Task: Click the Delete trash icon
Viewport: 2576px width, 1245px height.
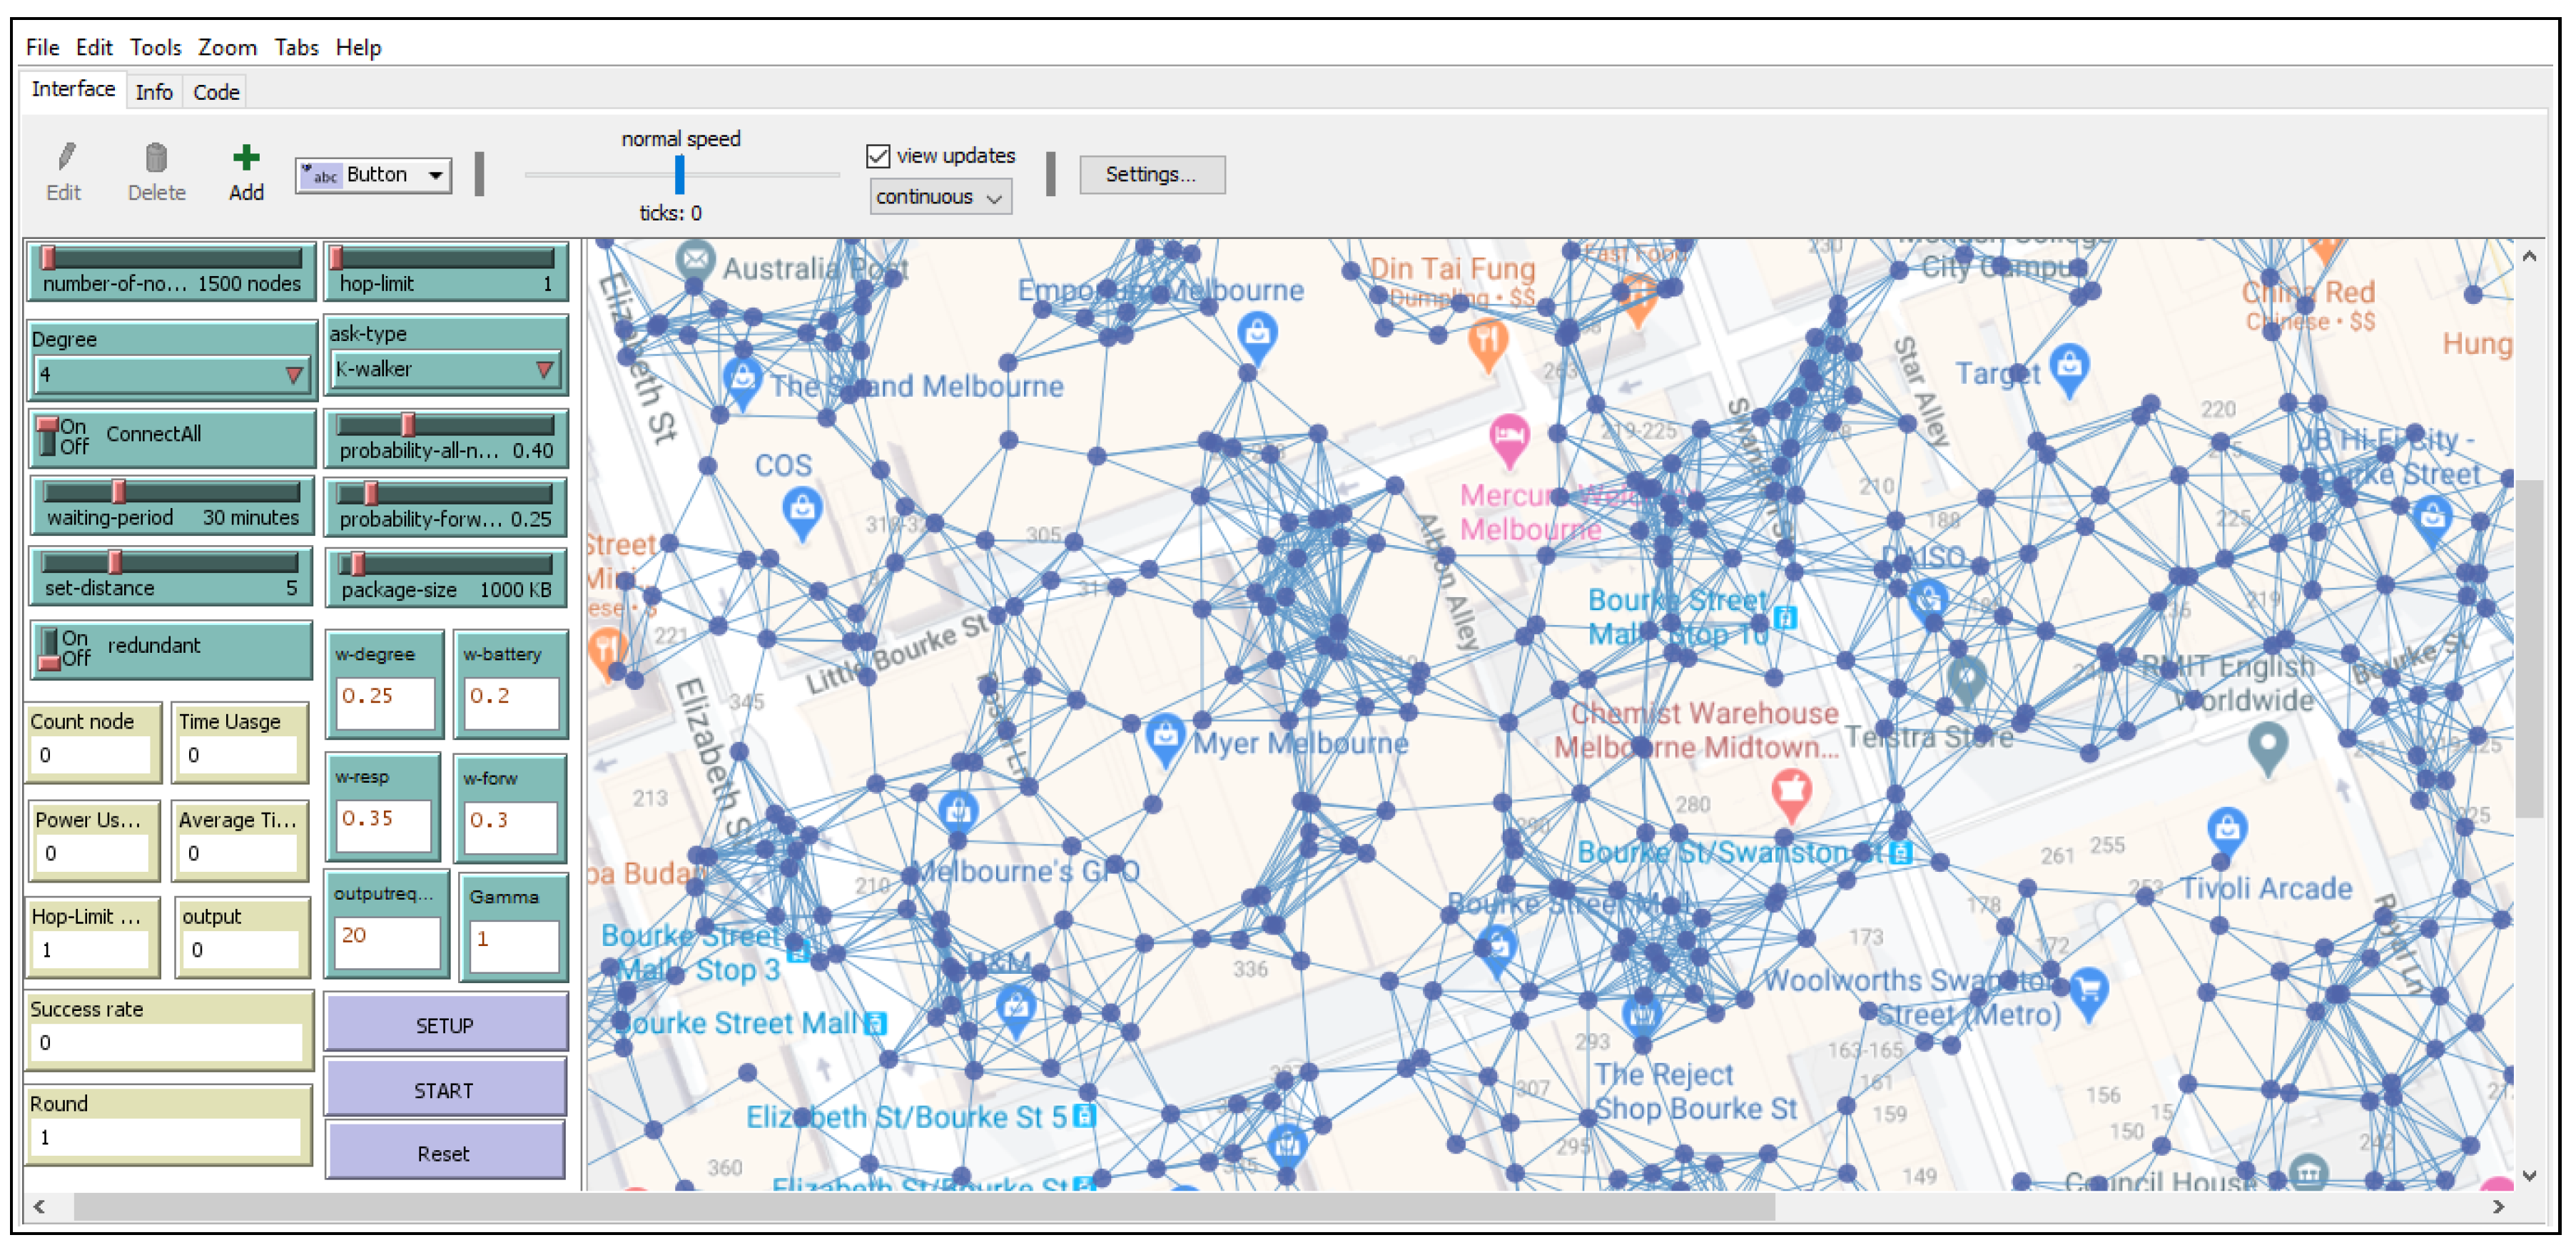Action: 156,158
